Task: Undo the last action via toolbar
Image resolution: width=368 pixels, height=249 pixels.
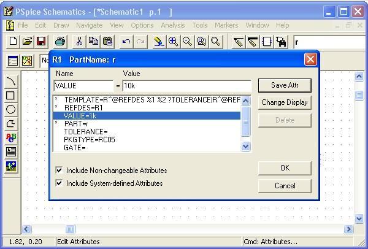Action: coord(126,42)
